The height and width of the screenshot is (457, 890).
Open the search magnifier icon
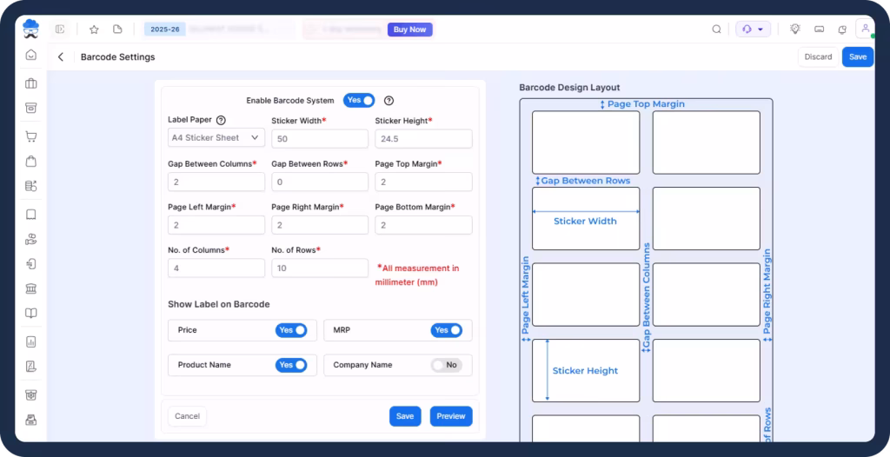click(x=717, y=30)
